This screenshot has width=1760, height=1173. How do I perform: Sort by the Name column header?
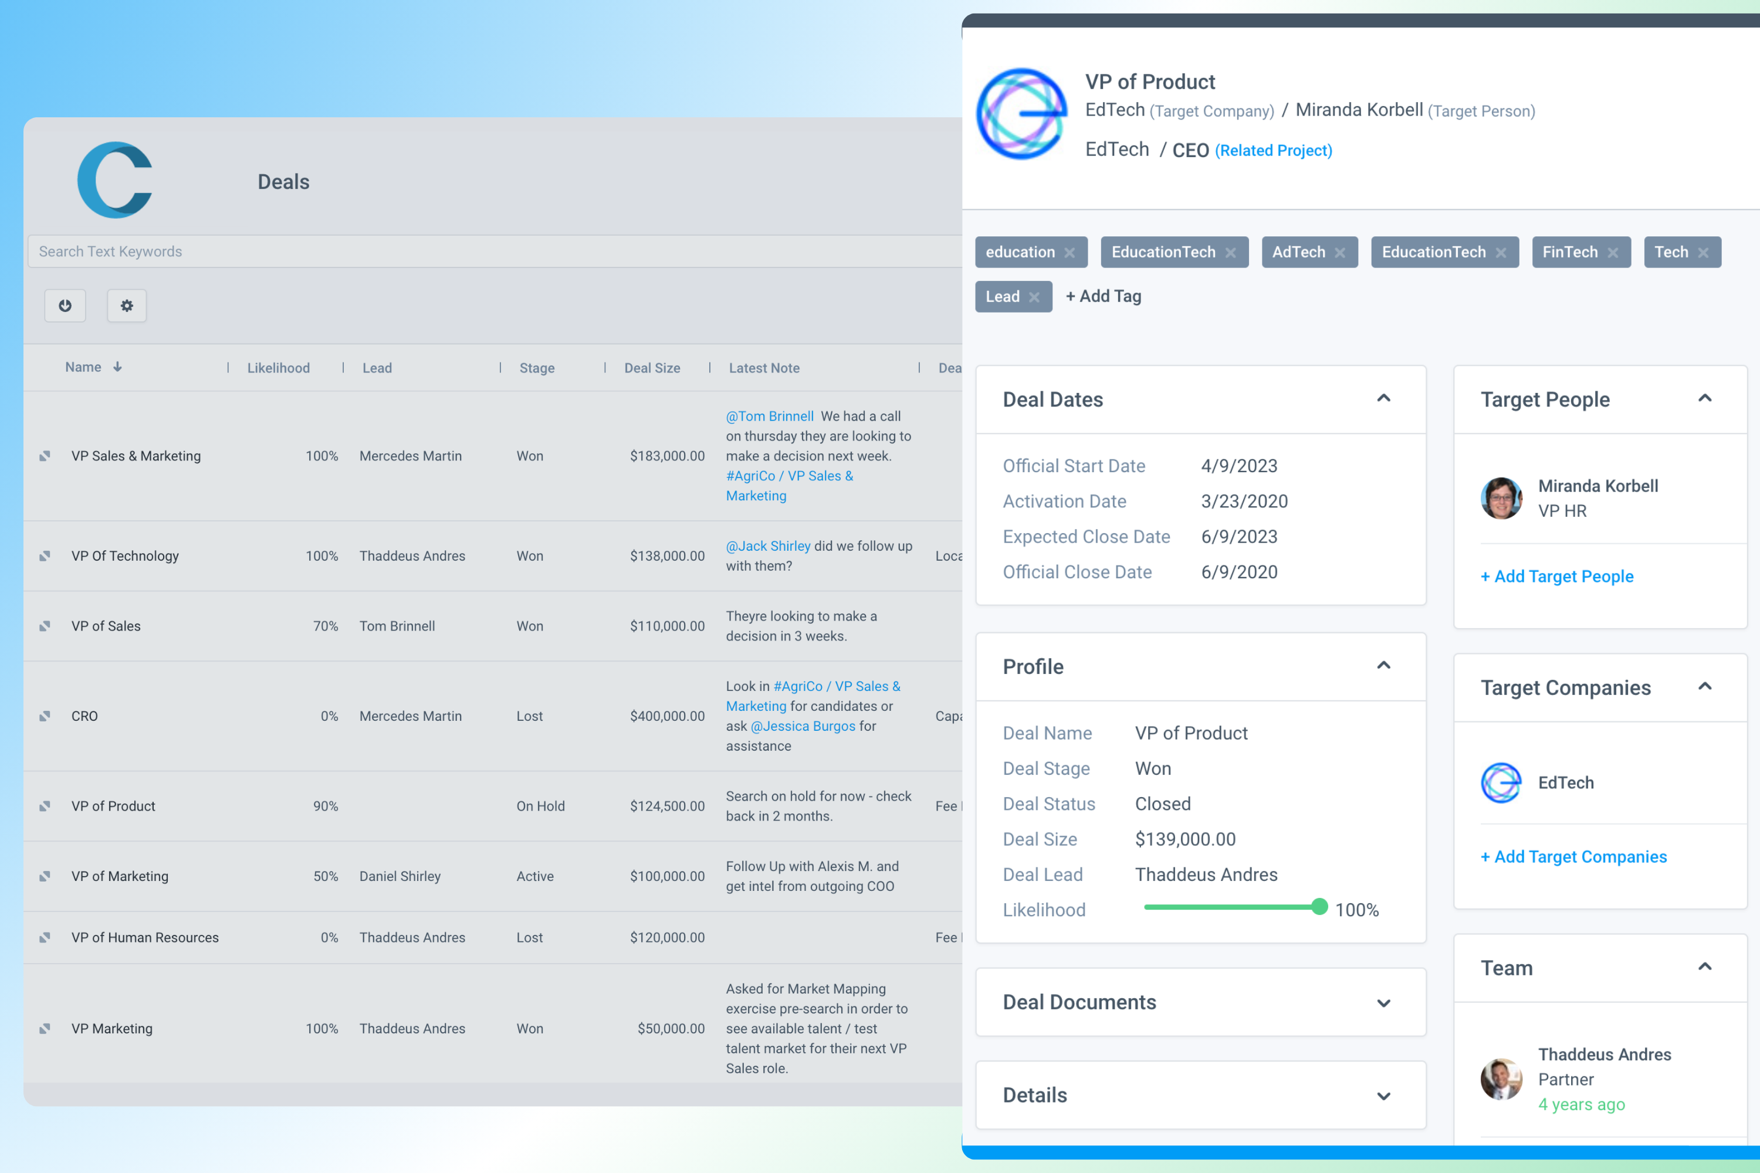[x=83, y=367]
